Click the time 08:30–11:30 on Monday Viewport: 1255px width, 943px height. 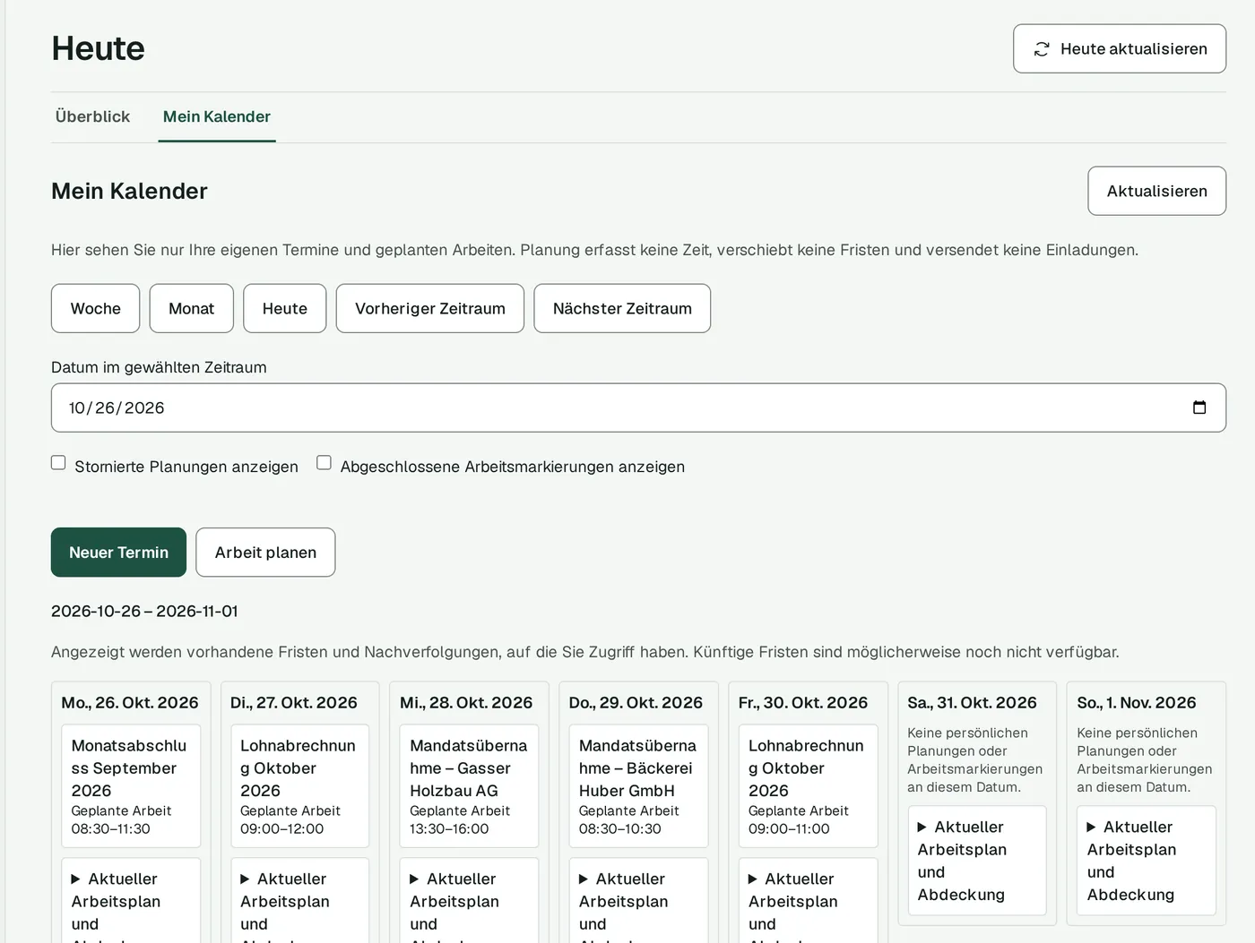pos(111,829)
